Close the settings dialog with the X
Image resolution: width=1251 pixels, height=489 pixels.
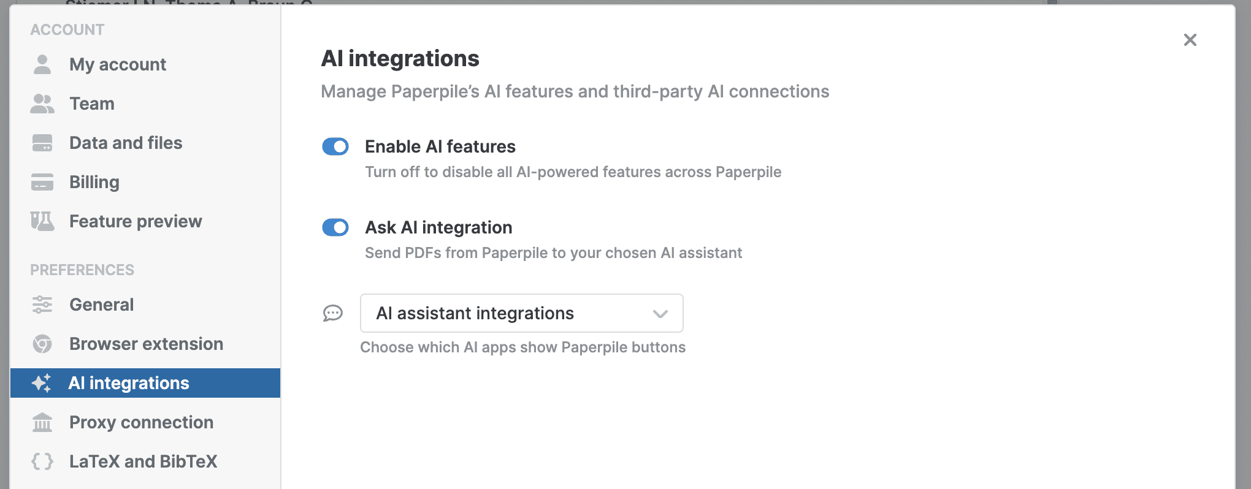click(x=1190, y=40)
